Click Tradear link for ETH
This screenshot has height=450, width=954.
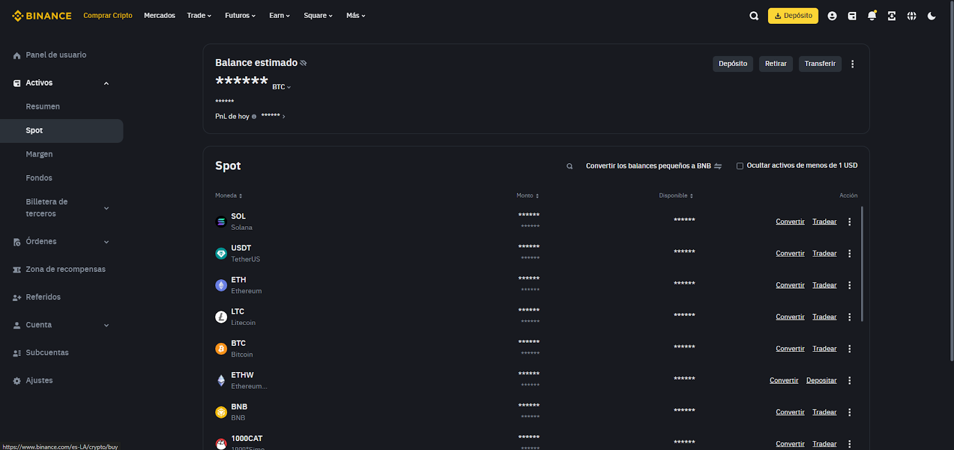click(x=824, y=285)
